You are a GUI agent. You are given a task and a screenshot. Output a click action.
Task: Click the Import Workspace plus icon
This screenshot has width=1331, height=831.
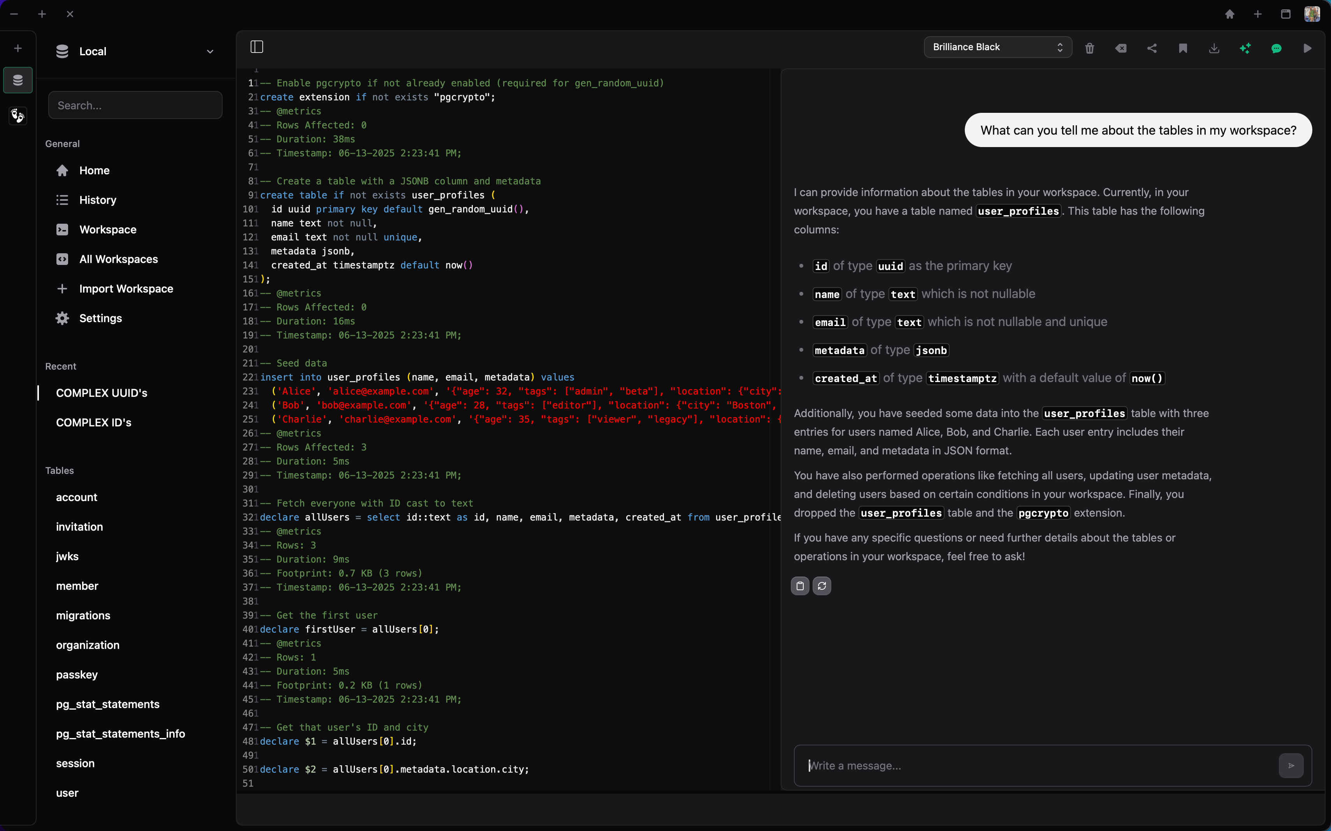tap(62, 289)
